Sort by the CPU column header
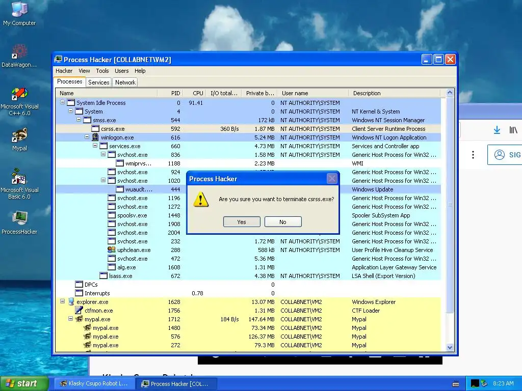This screenshot has height=391, width=522. (x=194, y=93)
